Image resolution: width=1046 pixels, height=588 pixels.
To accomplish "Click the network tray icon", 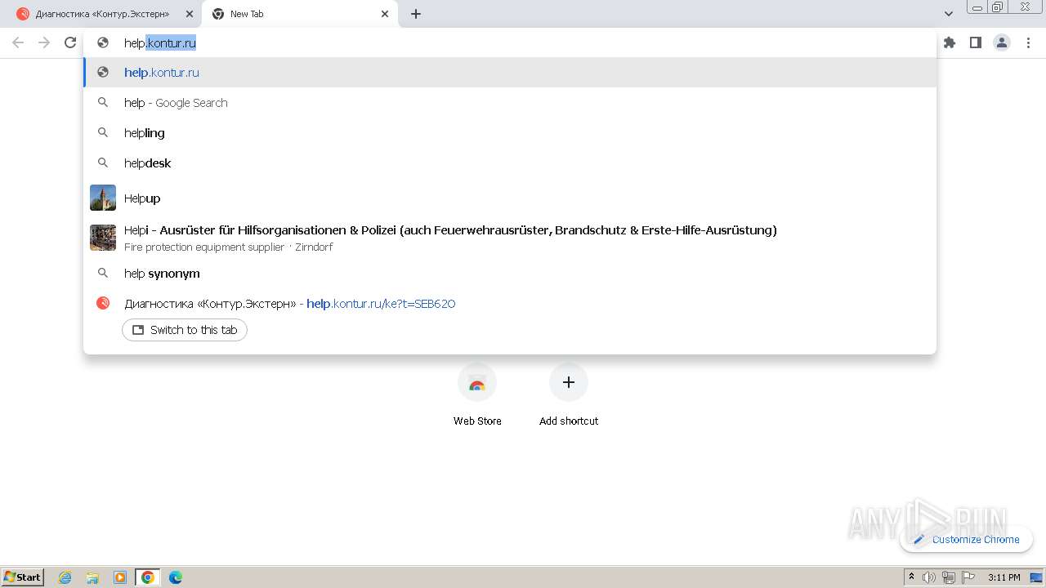I will pos(948,577).
